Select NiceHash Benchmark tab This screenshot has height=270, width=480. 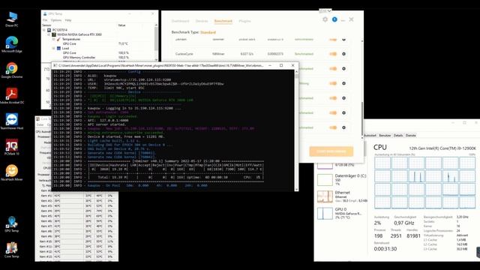pyautogui.click(x=223, y=21)
